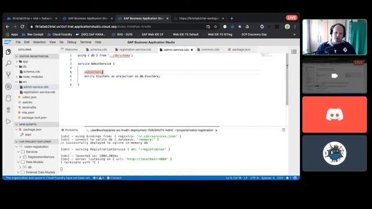Open the Selection menu
372x209 pixels.
pyautogui.click(x=40, y=42)
